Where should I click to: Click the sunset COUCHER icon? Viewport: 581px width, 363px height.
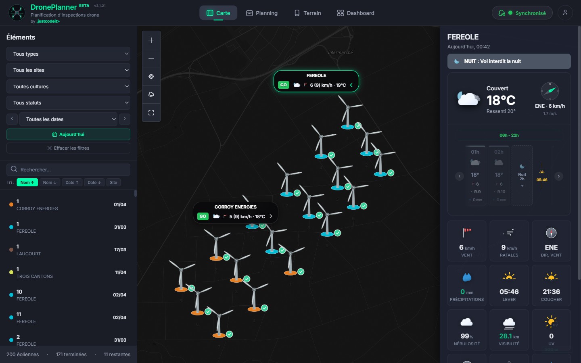pos(551,277)
